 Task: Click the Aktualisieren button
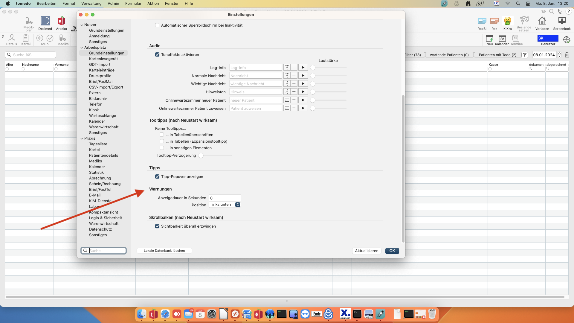point(367,251)
